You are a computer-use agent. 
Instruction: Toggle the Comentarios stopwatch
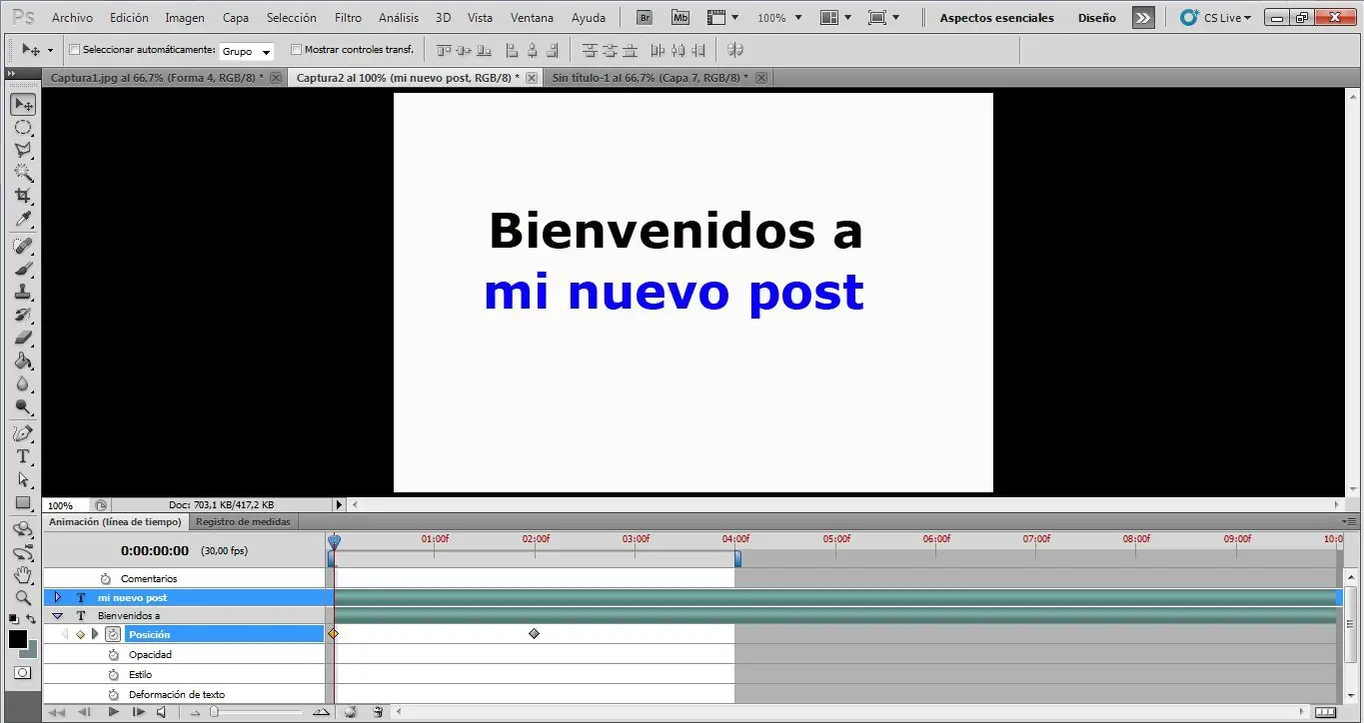[105, 579]
